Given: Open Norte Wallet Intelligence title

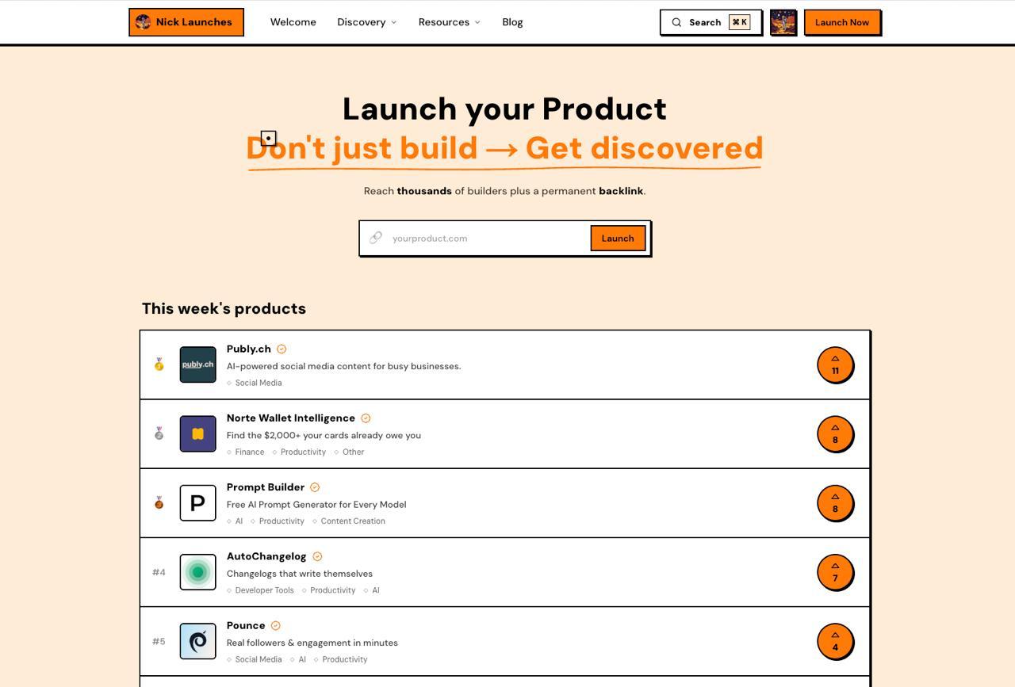Looking at the screenshot, I should (291, 418).
